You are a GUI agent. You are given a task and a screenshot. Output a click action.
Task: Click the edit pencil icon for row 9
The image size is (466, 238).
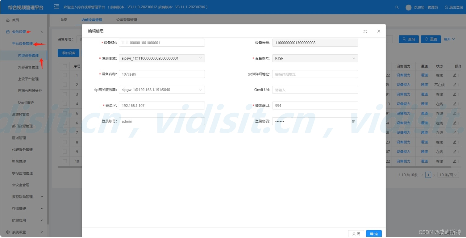point(455,152)
